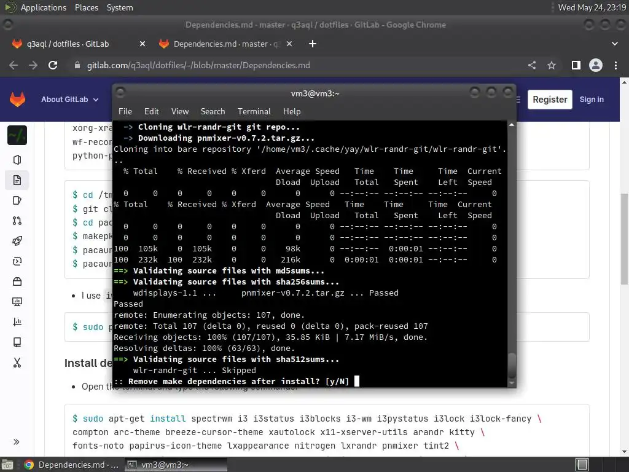Open Snippets scissors sidebar icon

[17, 363]
